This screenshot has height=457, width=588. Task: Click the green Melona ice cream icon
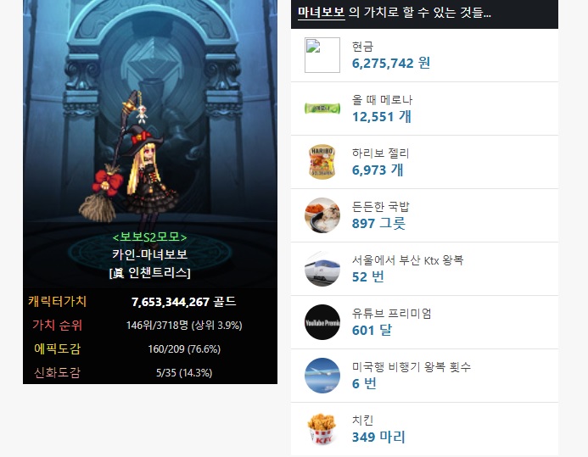[322, 109]
